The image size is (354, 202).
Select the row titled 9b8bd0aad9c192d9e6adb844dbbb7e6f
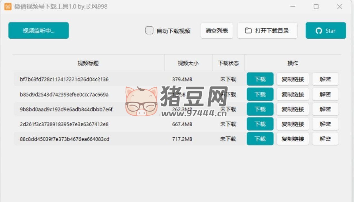tap(66, 109)
